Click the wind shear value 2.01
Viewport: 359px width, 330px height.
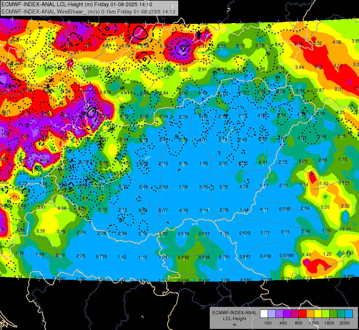tap(283, 185)
